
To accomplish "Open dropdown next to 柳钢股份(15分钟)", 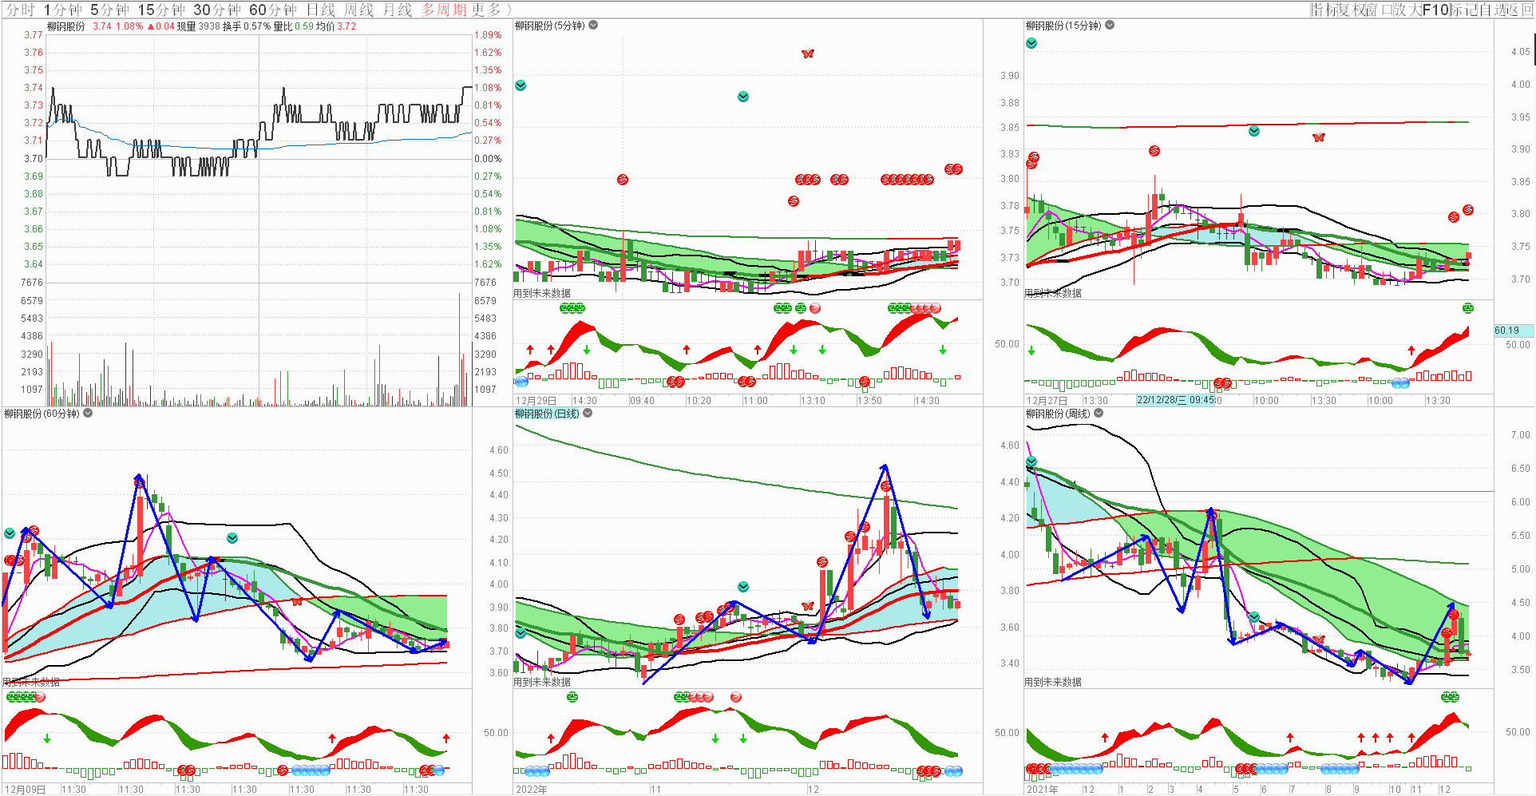I will click(x=1110, y=26).
